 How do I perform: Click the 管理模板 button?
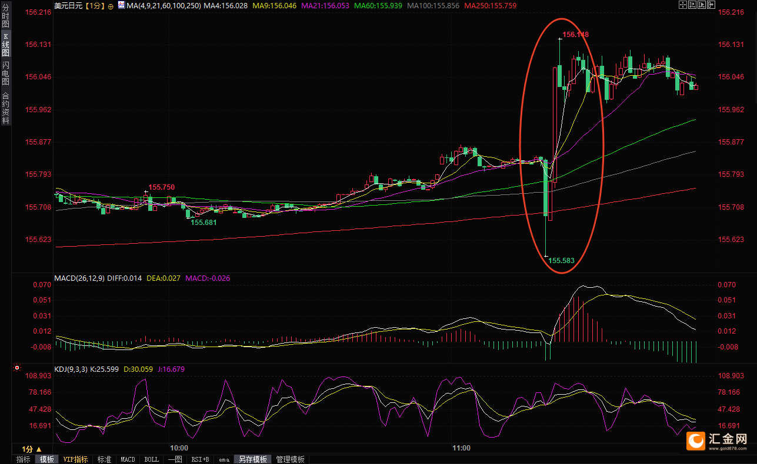290,459
